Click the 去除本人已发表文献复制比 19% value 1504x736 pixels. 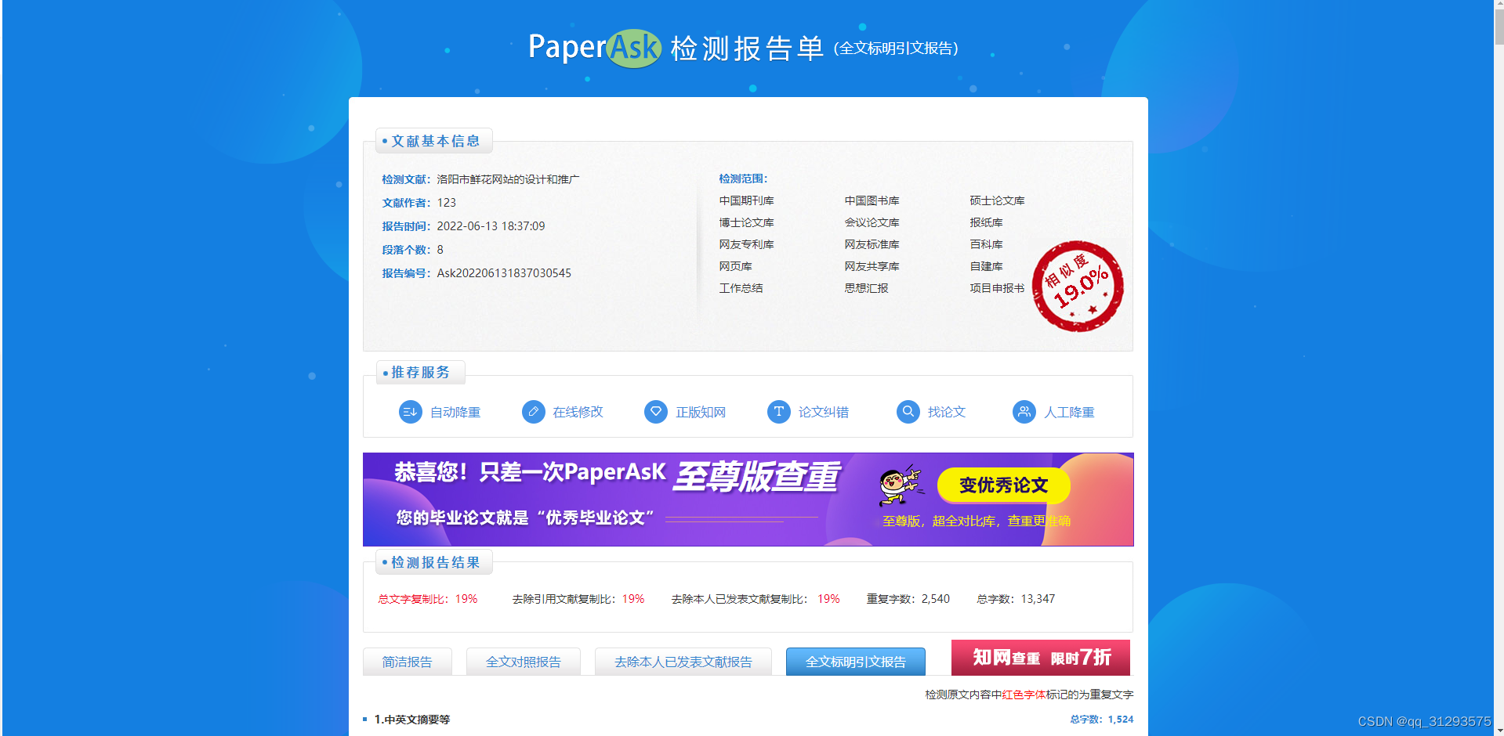(x=828, y=599)
